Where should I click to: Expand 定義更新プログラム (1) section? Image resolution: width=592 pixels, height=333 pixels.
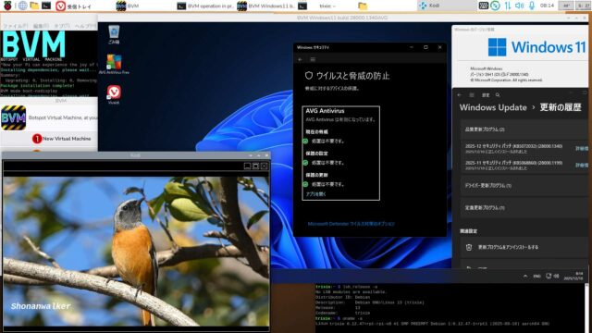pyautogui.click(x=524, y=207)
